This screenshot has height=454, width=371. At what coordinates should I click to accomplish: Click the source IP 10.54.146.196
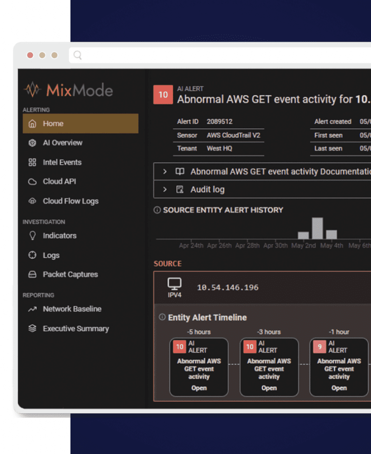228,287
